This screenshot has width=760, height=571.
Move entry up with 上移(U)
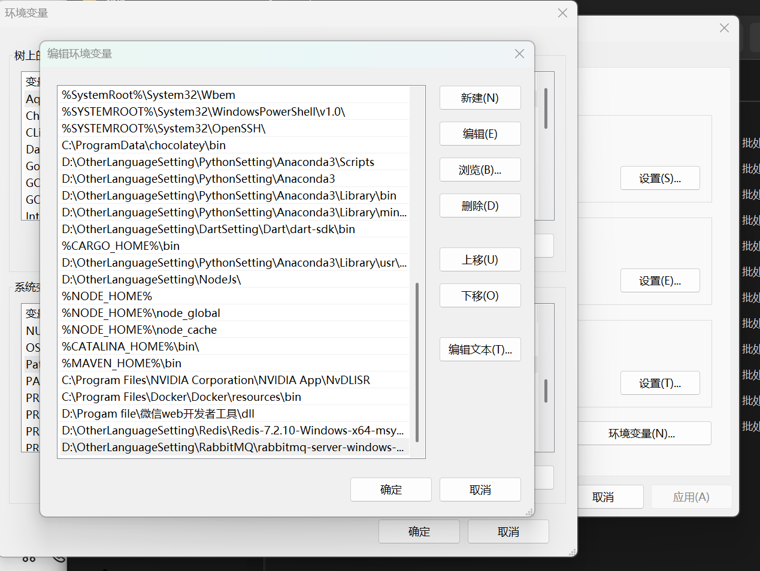pyautogui.click(x=480, y=260)
